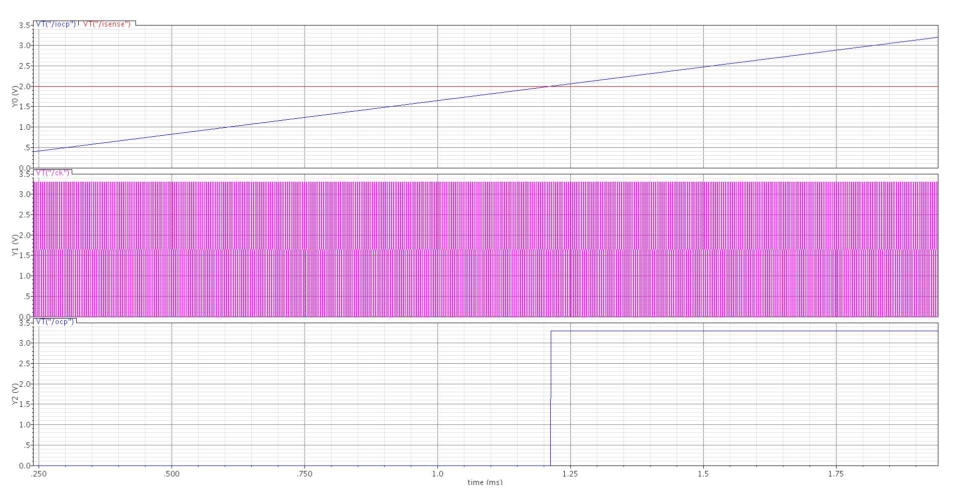The image size is (963, 490).
Task: Click the 1.0 time axis tick label
Action: [437, 473]
